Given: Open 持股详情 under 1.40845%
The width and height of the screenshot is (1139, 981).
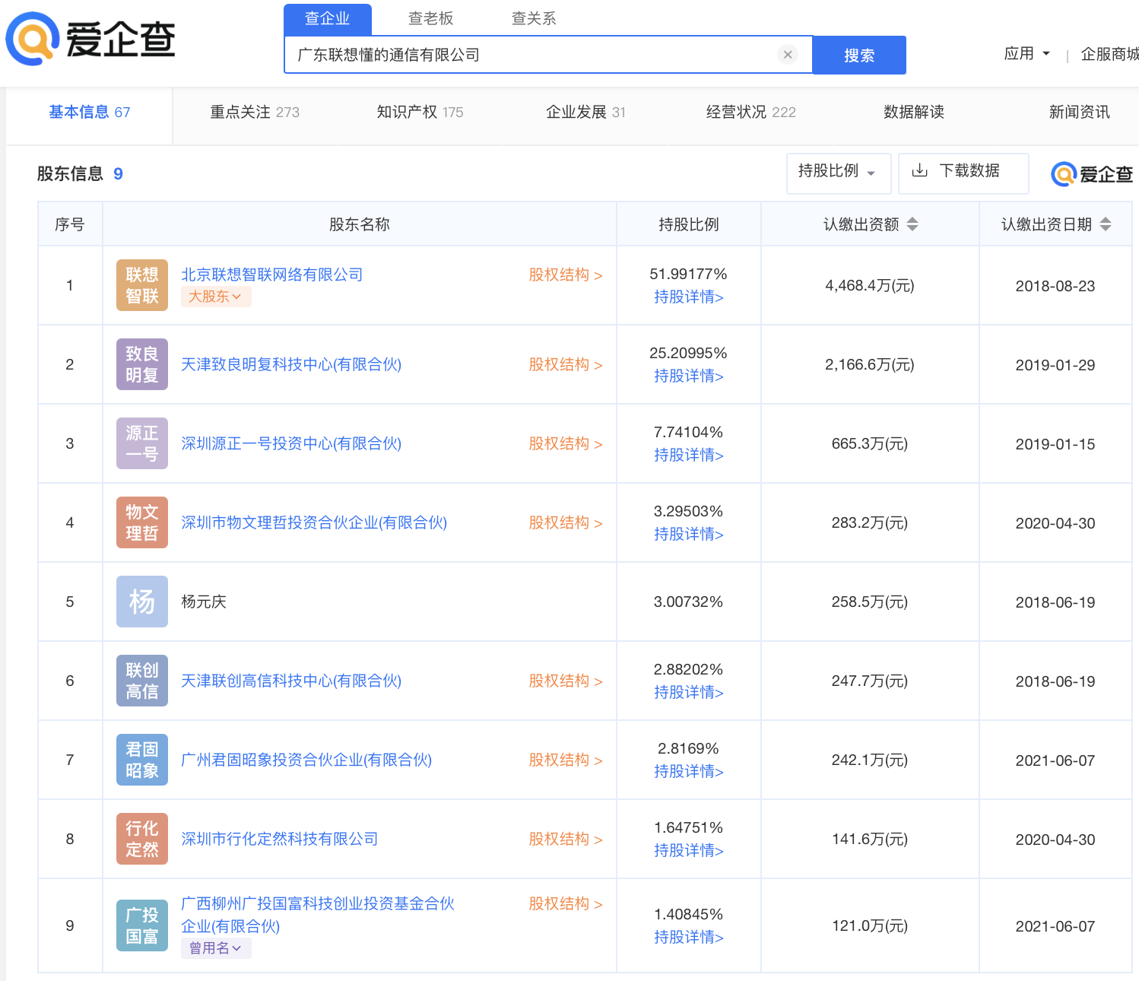Looking at the screenshot, I should [689, 937].
